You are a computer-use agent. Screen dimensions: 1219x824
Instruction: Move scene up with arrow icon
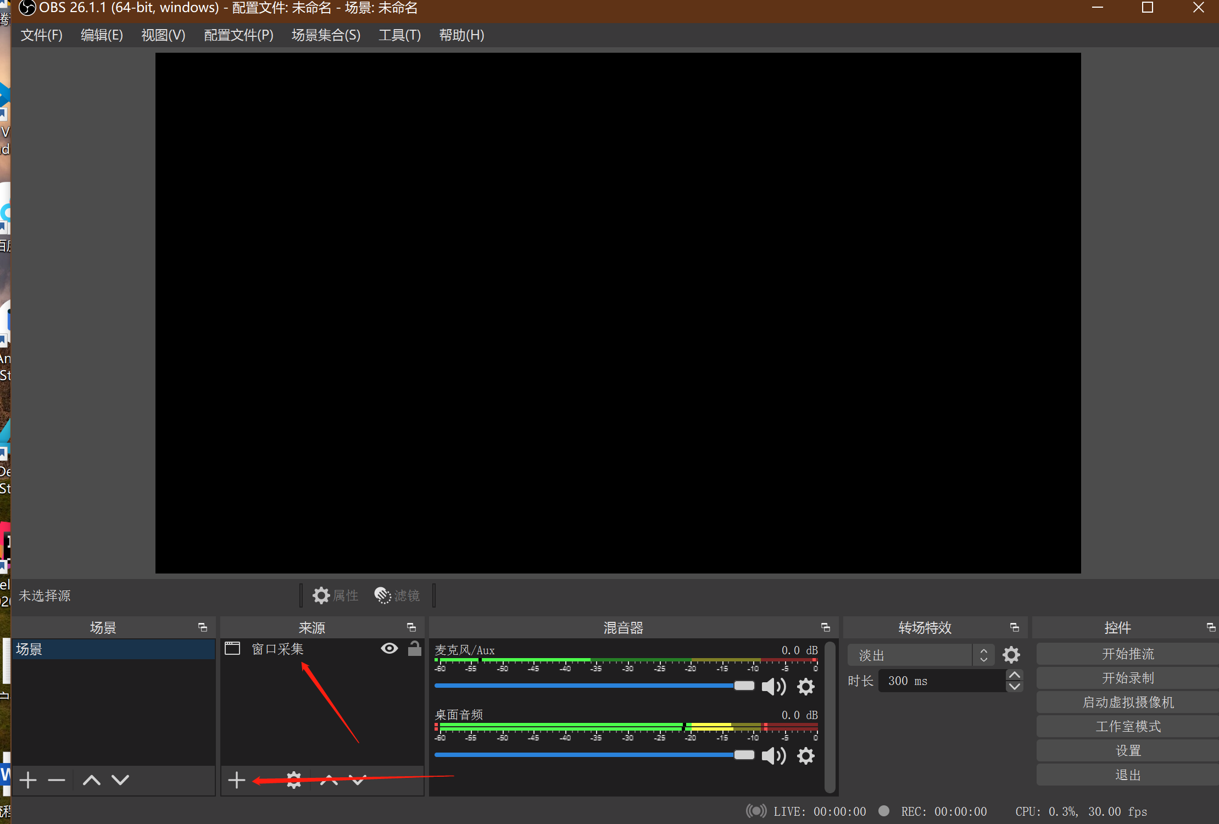(91, 780)
